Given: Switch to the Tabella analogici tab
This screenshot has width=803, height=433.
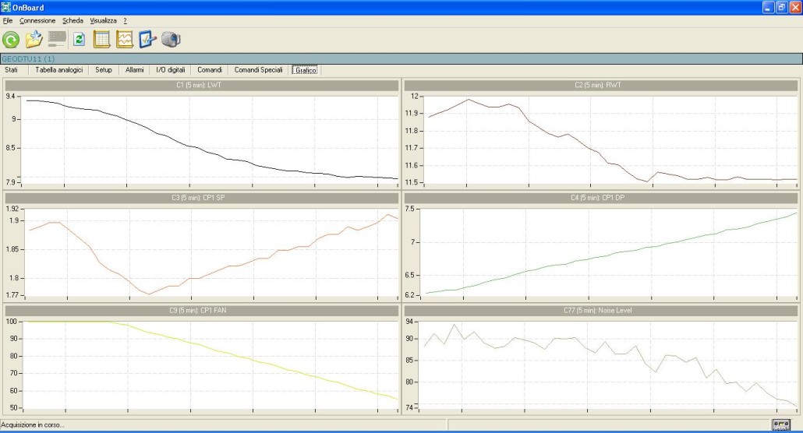Looking at the screenshot, I should 59,70.
